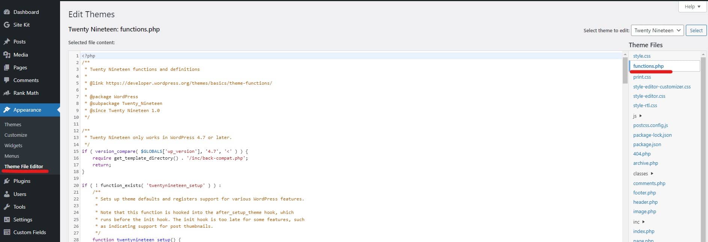
Task: Open style-editor.css theme file
Action: [649, 96]
